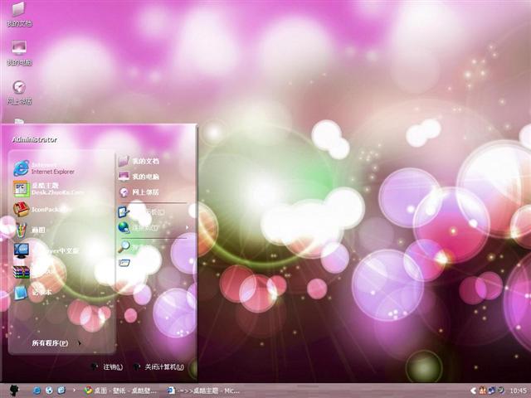Image resolution: width=531 pixels, height=398 pixels.
Task: Expand hidden system tray icons arrow
Action: click(x=474, y=391)
